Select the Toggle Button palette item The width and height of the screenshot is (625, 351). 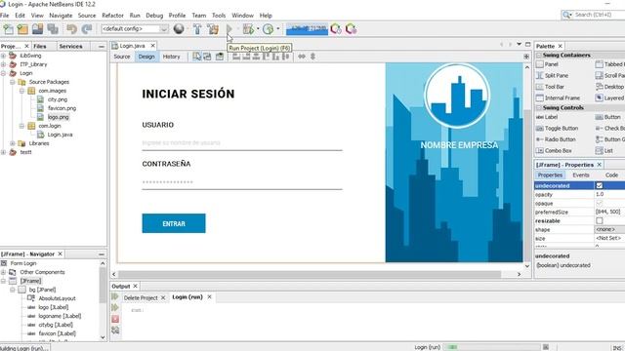(562, 128)
